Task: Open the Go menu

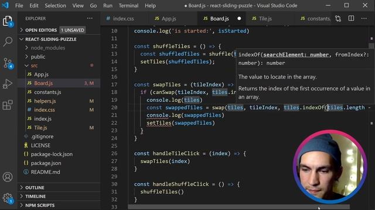Action: (x=93, y=5)
